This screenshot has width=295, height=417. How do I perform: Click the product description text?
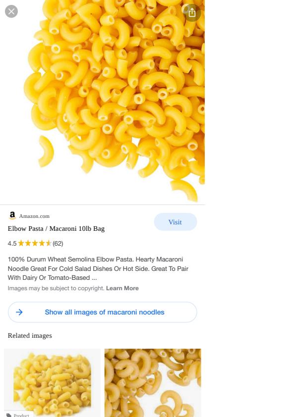pyautogui.click(x=98, y=268)
